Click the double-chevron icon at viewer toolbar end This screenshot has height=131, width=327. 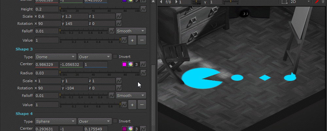(x=323, y=2)
